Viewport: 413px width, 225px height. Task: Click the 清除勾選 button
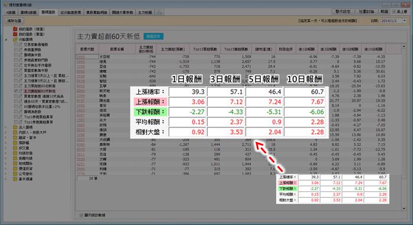[14, 21]
